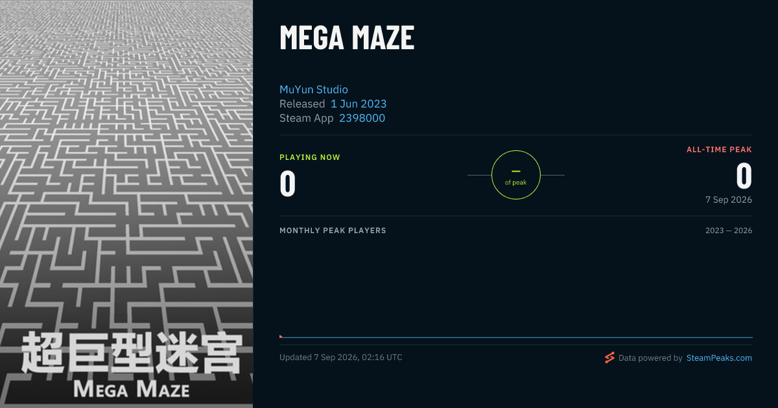This screenshot has height=408, width=778.
Task: Select the Playing Now counter value
Action: click(x=288, y=183)
